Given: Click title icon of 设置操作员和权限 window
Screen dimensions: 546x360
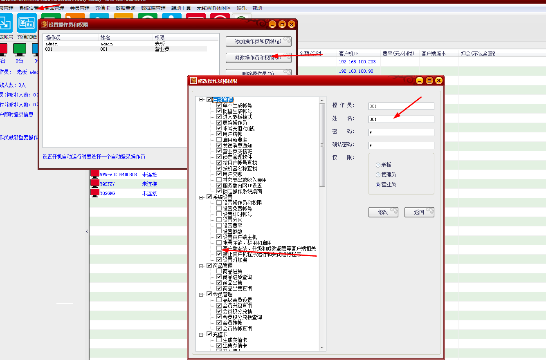Looking at the screenshot, I should pos(44,24).
